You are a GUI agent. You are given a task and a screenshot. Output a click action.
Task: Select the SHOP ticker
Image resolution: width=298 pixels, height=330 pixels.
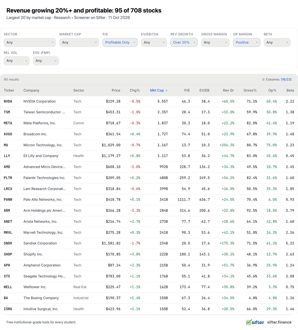(x=8, y=254)
